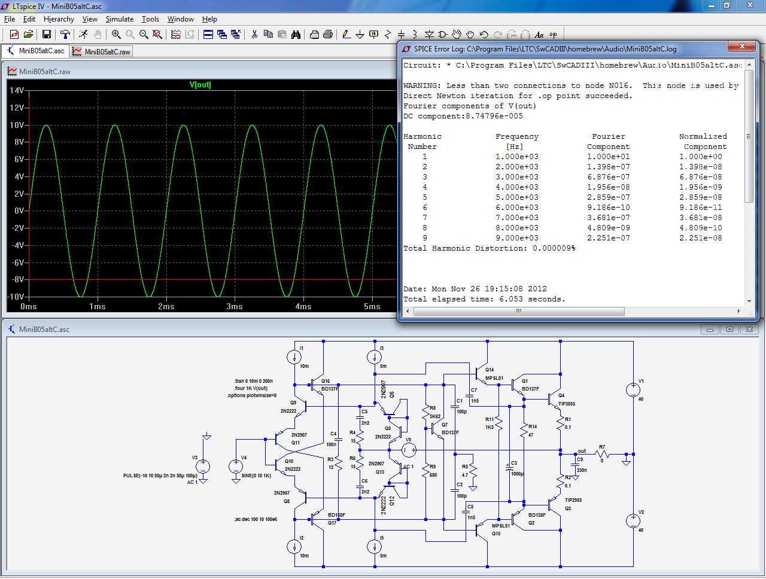Click 'Total Harmonic Distortion: 0.000009%' line
Viewport: 766px width, 579px height.
point(489,248)
